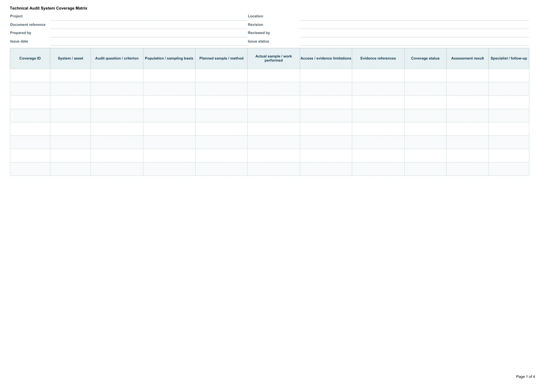Click the 'Issue status' field label
The height and width of the screenshot is (385, 545).
259,41
